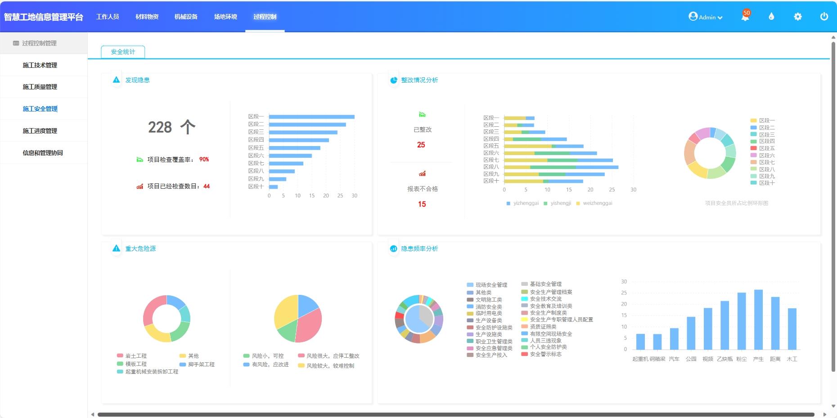Toggle the yizhenggai legend series
The width and height of the screenshot is (837, 418).
tap(522, 203)
